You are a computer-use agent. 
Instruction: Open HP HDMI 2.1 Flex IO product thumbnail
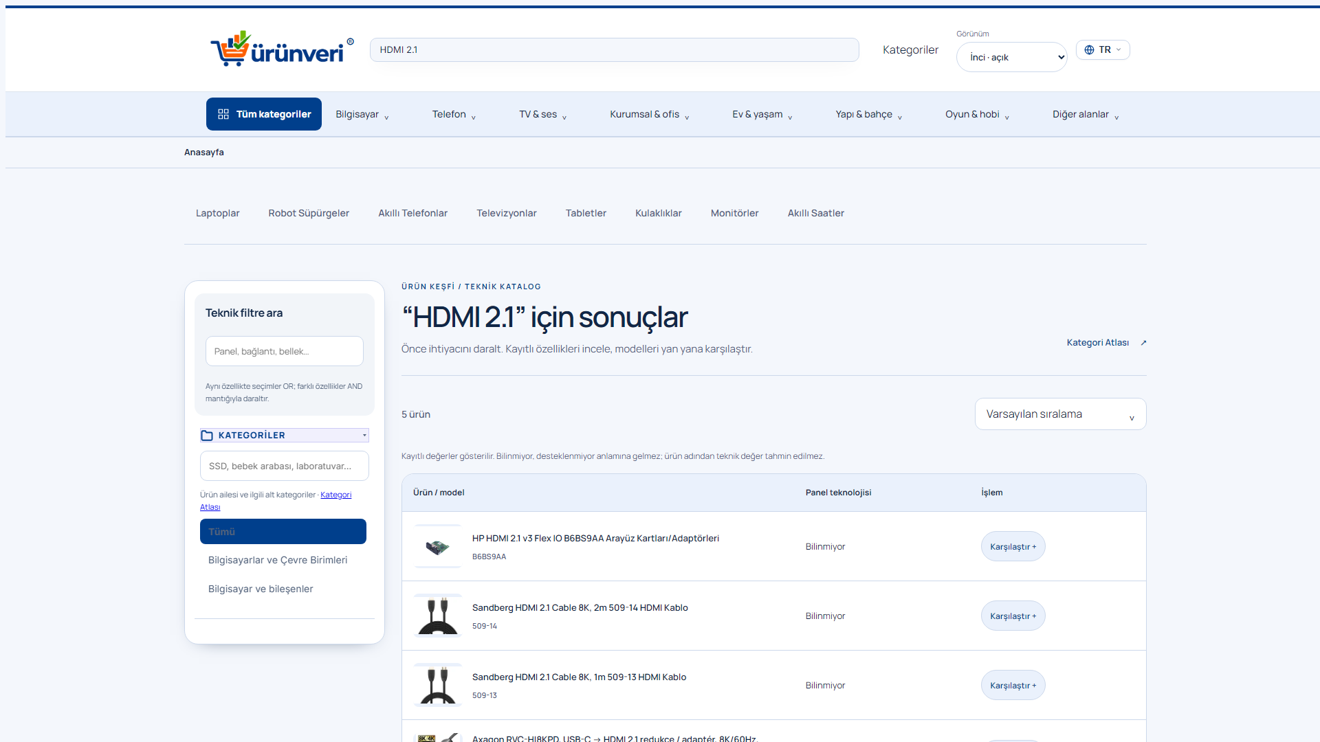pyautogui.click(x=438, y=546)
